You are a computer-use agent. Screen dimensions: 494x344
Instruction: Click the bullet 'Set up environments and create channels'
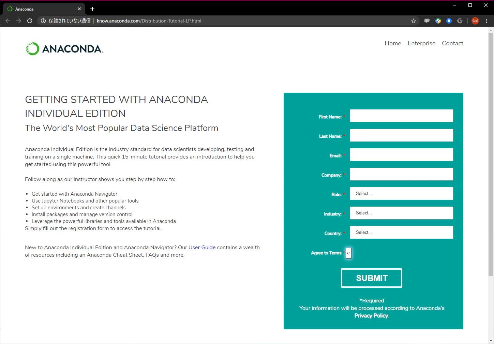[78, 208]
